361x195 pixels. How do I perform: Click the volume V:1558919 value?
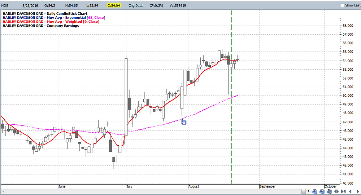[x=178, y=5]
